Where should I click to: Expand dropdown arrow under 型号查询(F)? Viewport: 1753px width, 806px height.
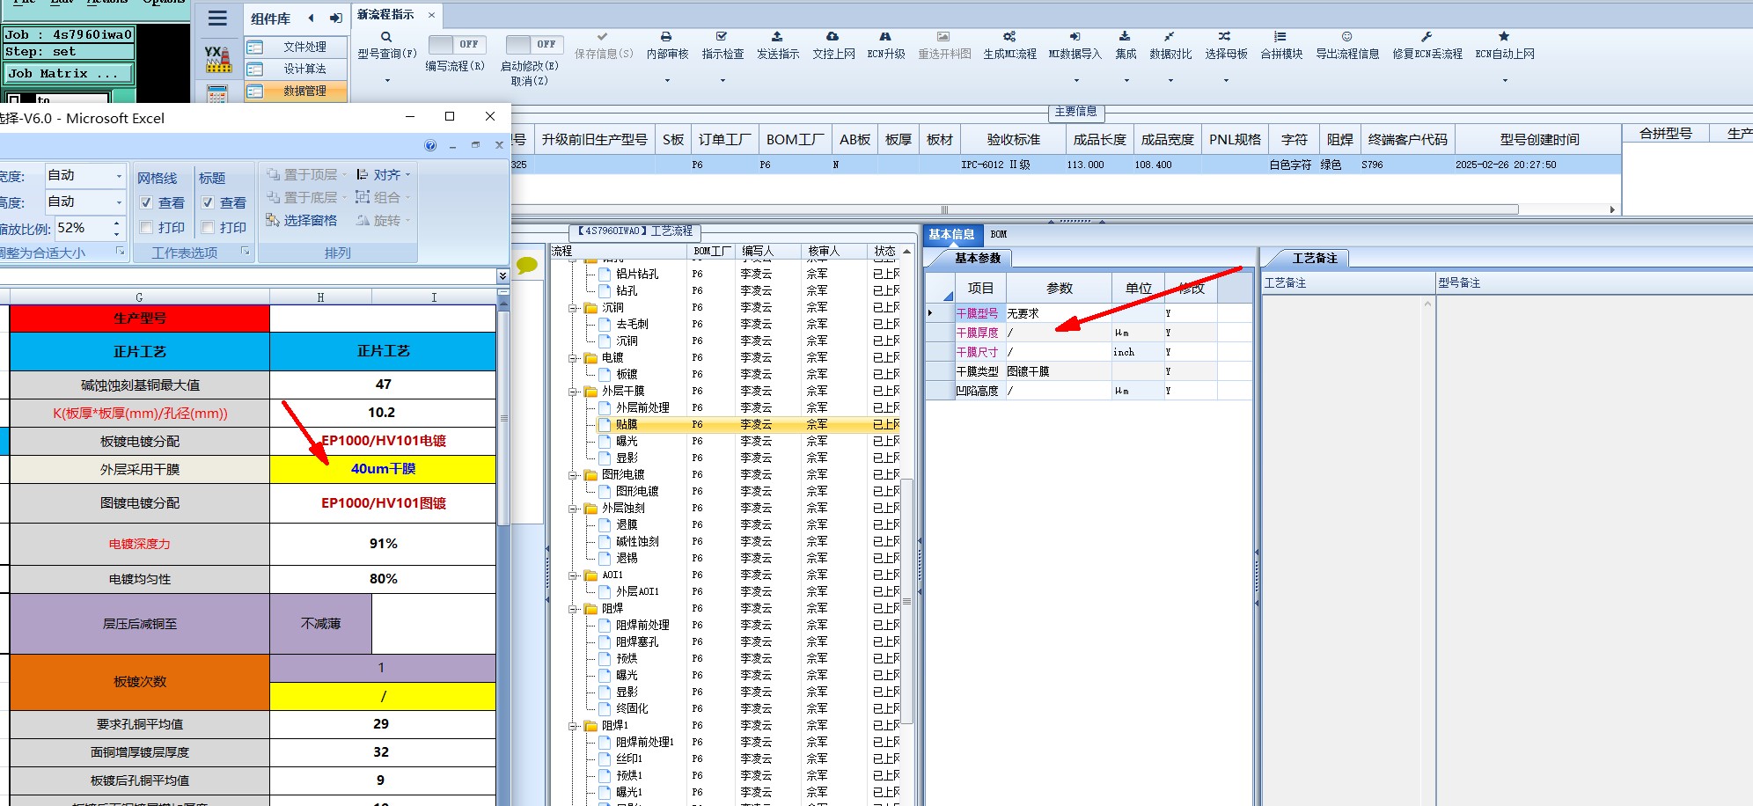[x=386, y=81]
